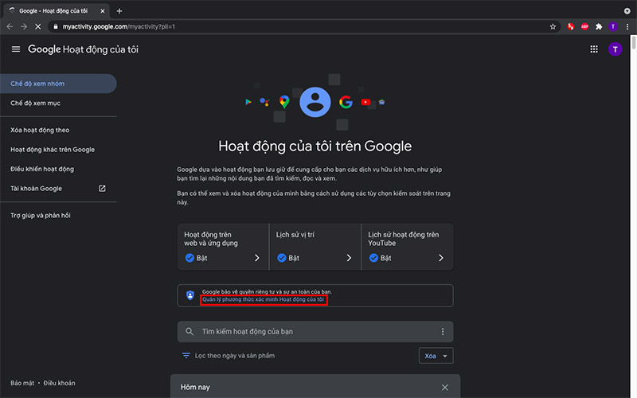Select Chế độ xem mục view

[x=58, y=103]
